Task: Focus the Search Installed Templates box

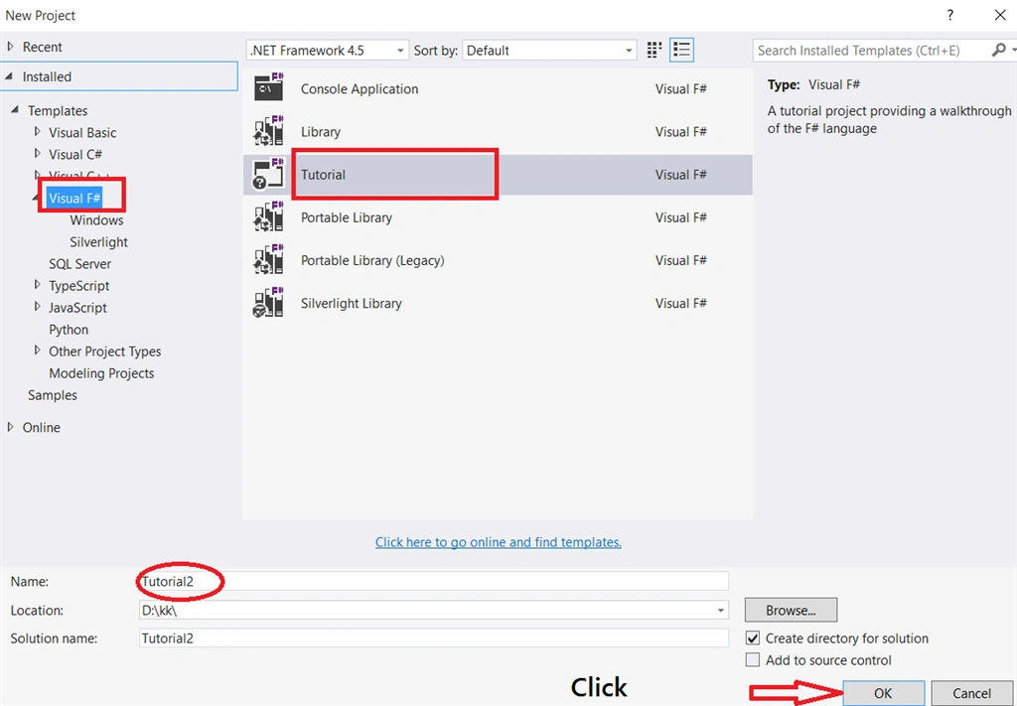Action: (872, 50)
